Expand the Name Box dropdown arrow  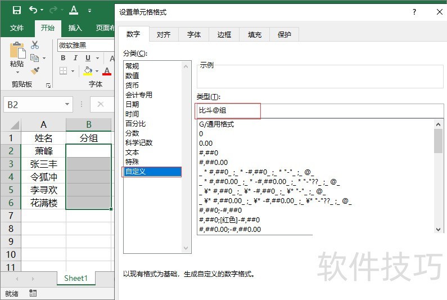point(67,104)
